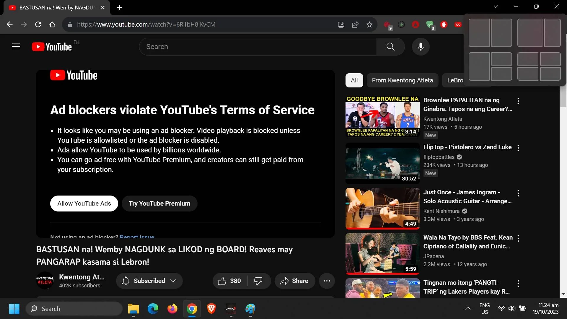
Task: Click the search magnifier button
Action: tap(390, 47)
